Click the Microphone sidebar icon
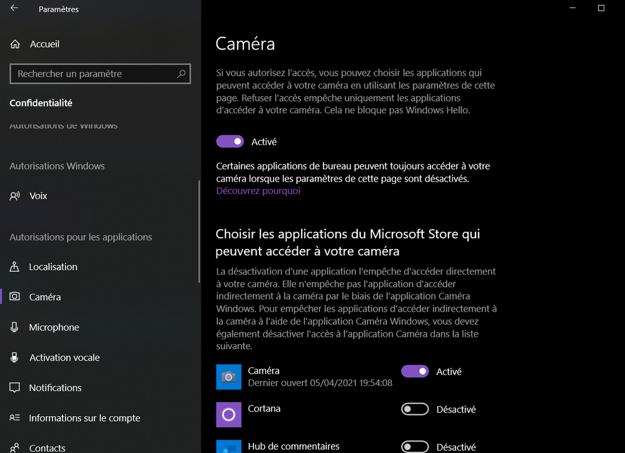625x453 pixels. (15, 327)
